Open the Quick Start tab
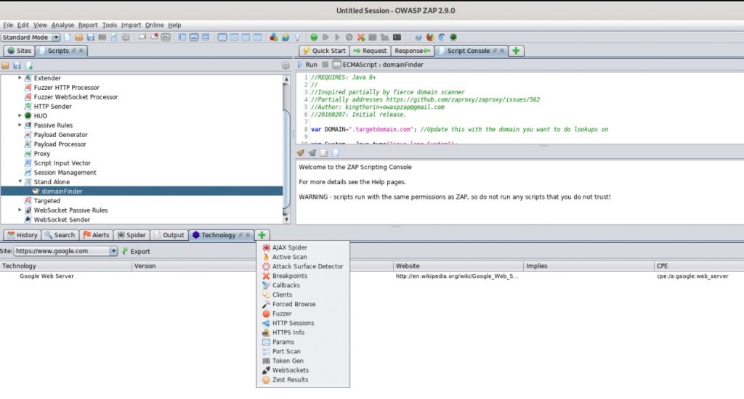 324,51
